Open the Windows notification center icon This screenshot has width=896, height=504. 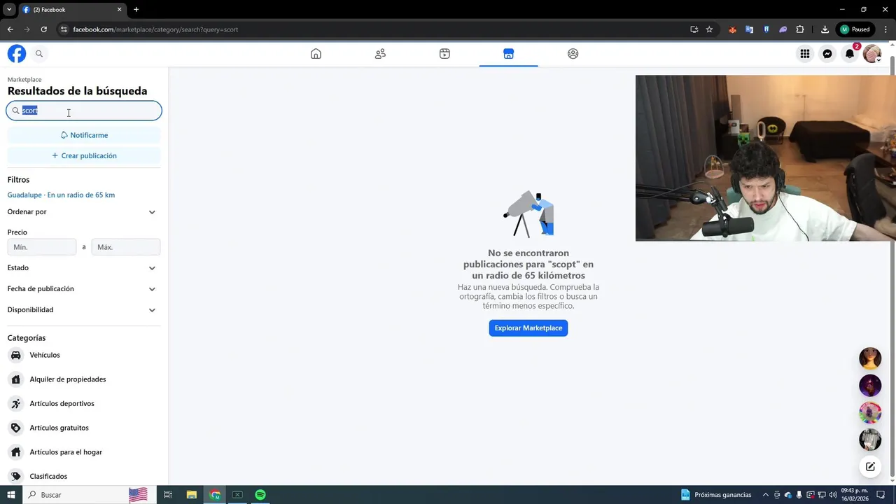[x=881, y=495]
